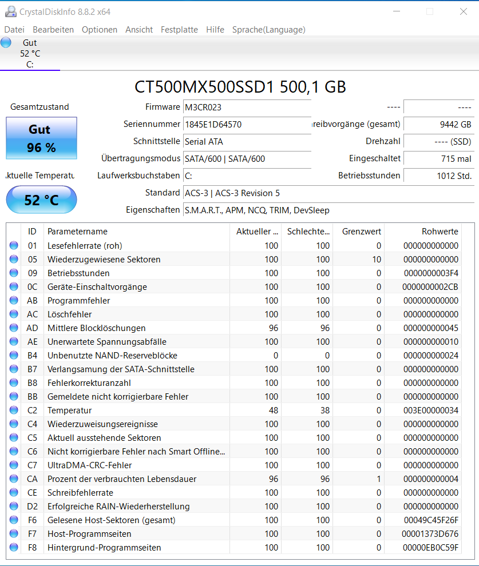Image resolution: width=479 pixels, height=566 pixels.
Task: Open the Optionen menu
Action: pyautogui.click(x=100, y=30)
